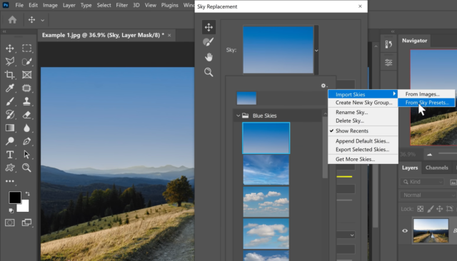Open the Normal blend mode dropdown
457x261 pixels.
428,195
